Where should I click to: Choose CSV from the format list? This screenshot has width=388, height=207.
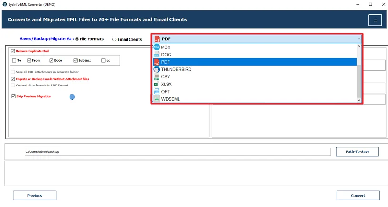tap(255, 77)
